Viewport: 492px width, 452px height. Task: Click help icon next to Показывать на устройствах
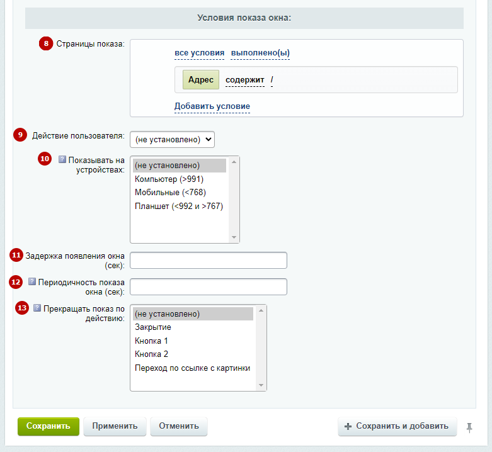[62, 159]
